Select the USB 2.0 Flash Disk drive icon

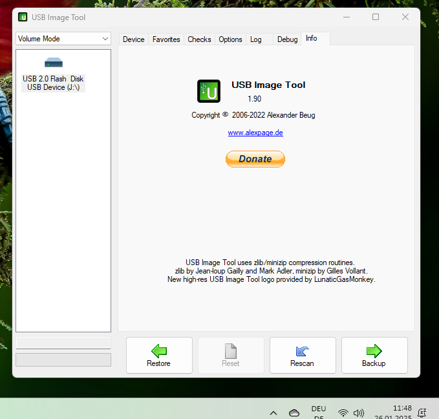[x=54, y=63]
